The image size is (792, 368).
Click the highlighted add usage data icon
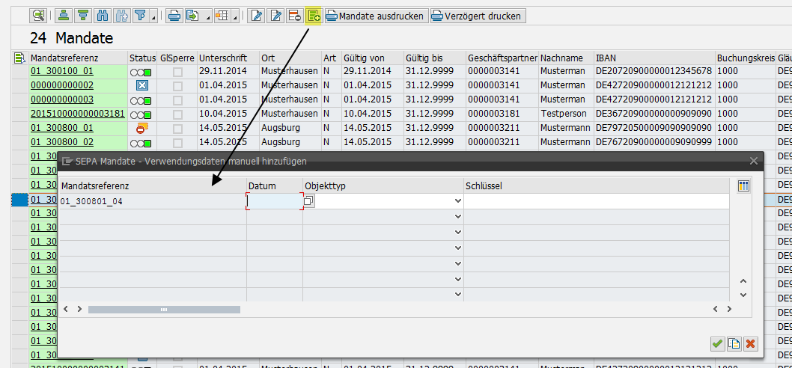tap(314, 15)
